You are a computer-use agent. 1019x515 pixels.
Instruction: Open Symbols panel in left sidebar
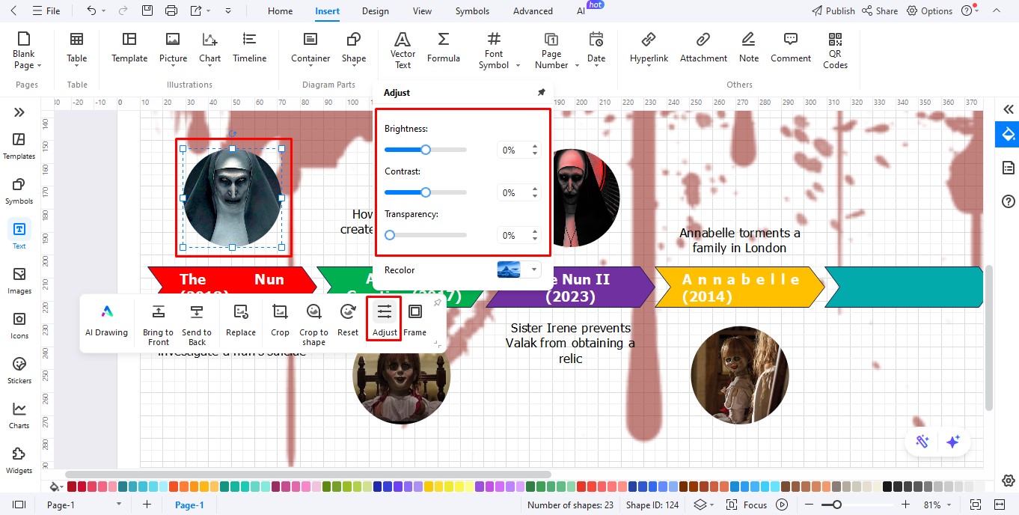point(19,191)
